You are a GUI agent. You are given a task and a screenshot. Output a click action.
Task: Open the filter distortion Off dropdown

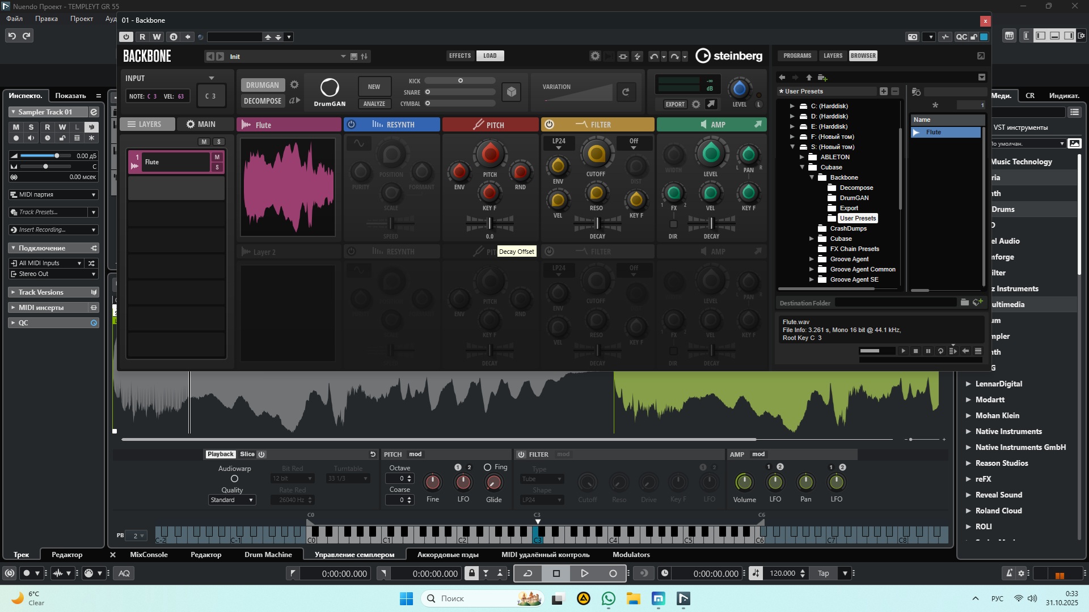point(634,143)
